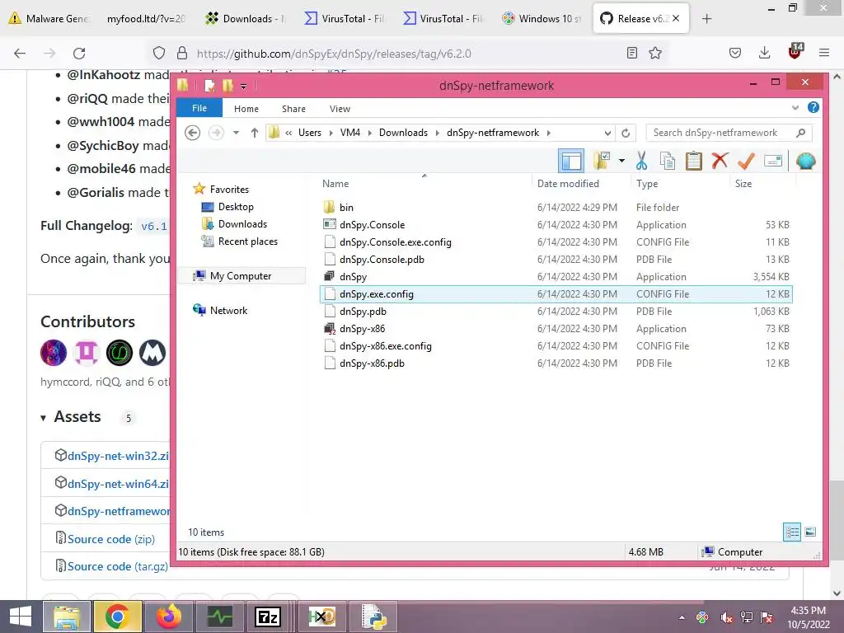Open Chrome from the taskbar
The width and height of the screenshot is (844, 633).
tap(117, 617)
